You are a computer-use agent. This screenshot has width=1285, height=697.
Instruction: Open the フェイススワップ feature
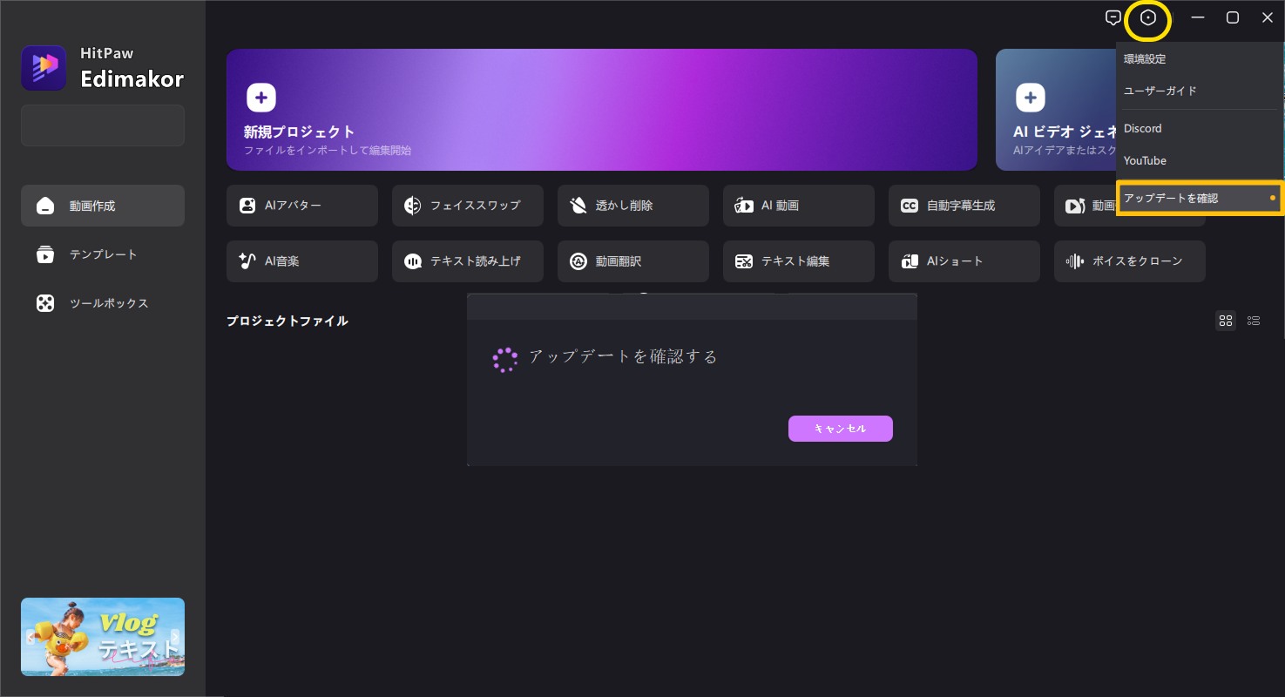tap(467, 205)
